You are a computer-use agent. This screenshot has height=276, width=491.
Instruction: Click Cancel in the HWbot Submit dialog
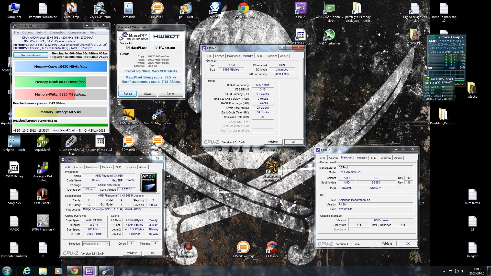point(171,94)
